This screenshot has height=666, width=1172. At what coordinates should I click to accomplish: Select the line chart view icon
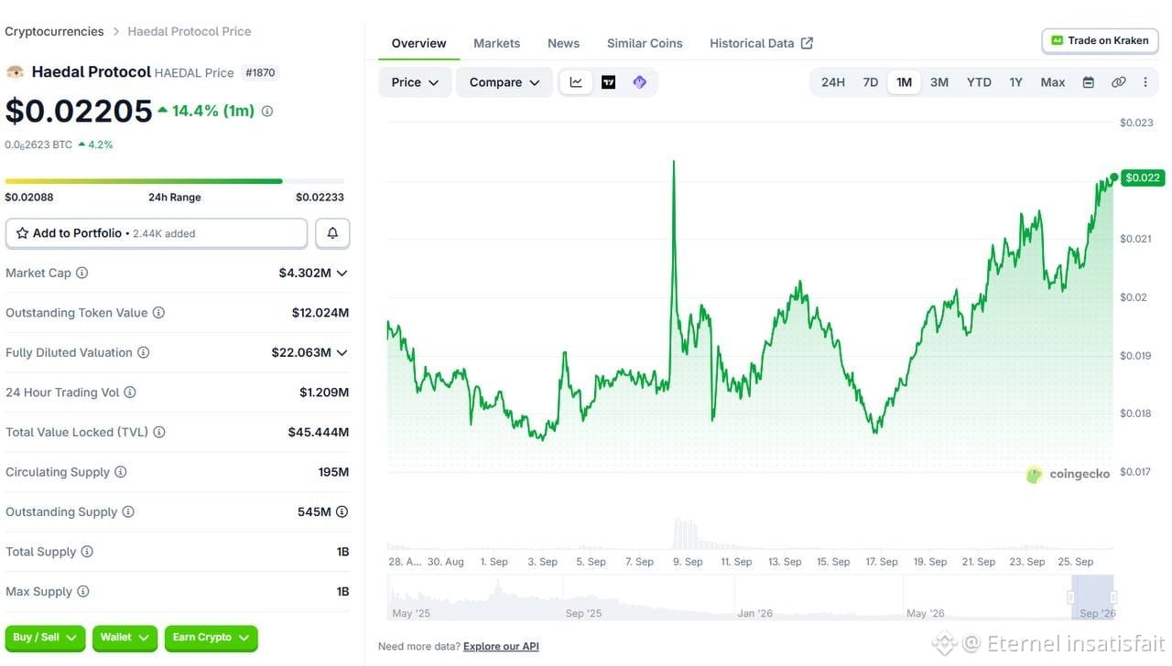576,82
